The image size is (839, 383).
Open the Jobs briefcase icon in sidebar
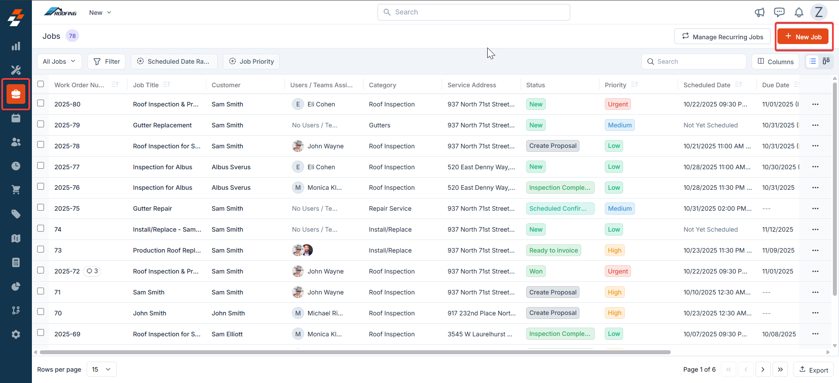click(16, 94)
